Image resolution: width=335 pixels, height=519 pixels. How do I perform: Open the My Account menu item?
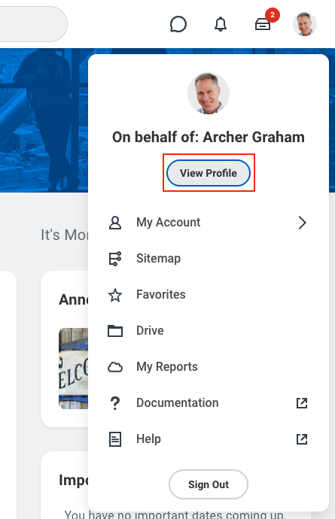[209, 223]
